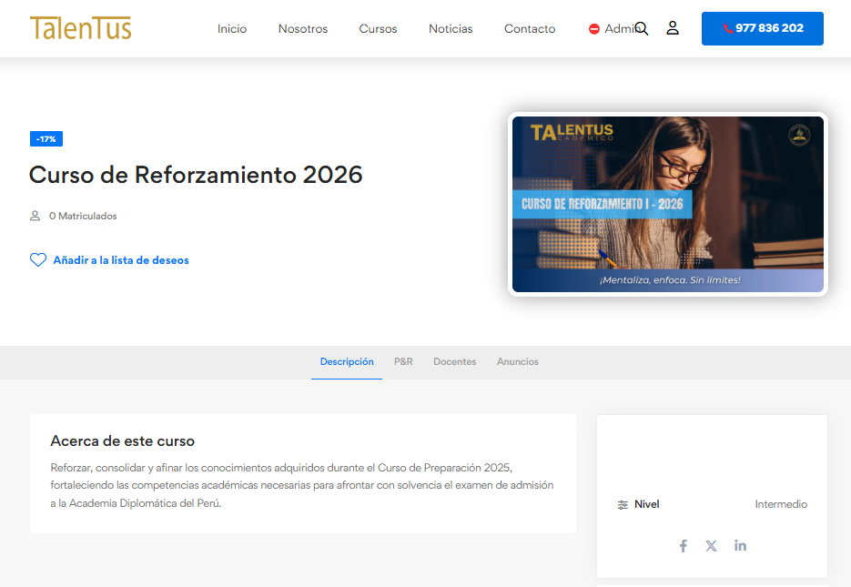Share the course on X
The image size is (851, 587).
click(x=711, y=546)
